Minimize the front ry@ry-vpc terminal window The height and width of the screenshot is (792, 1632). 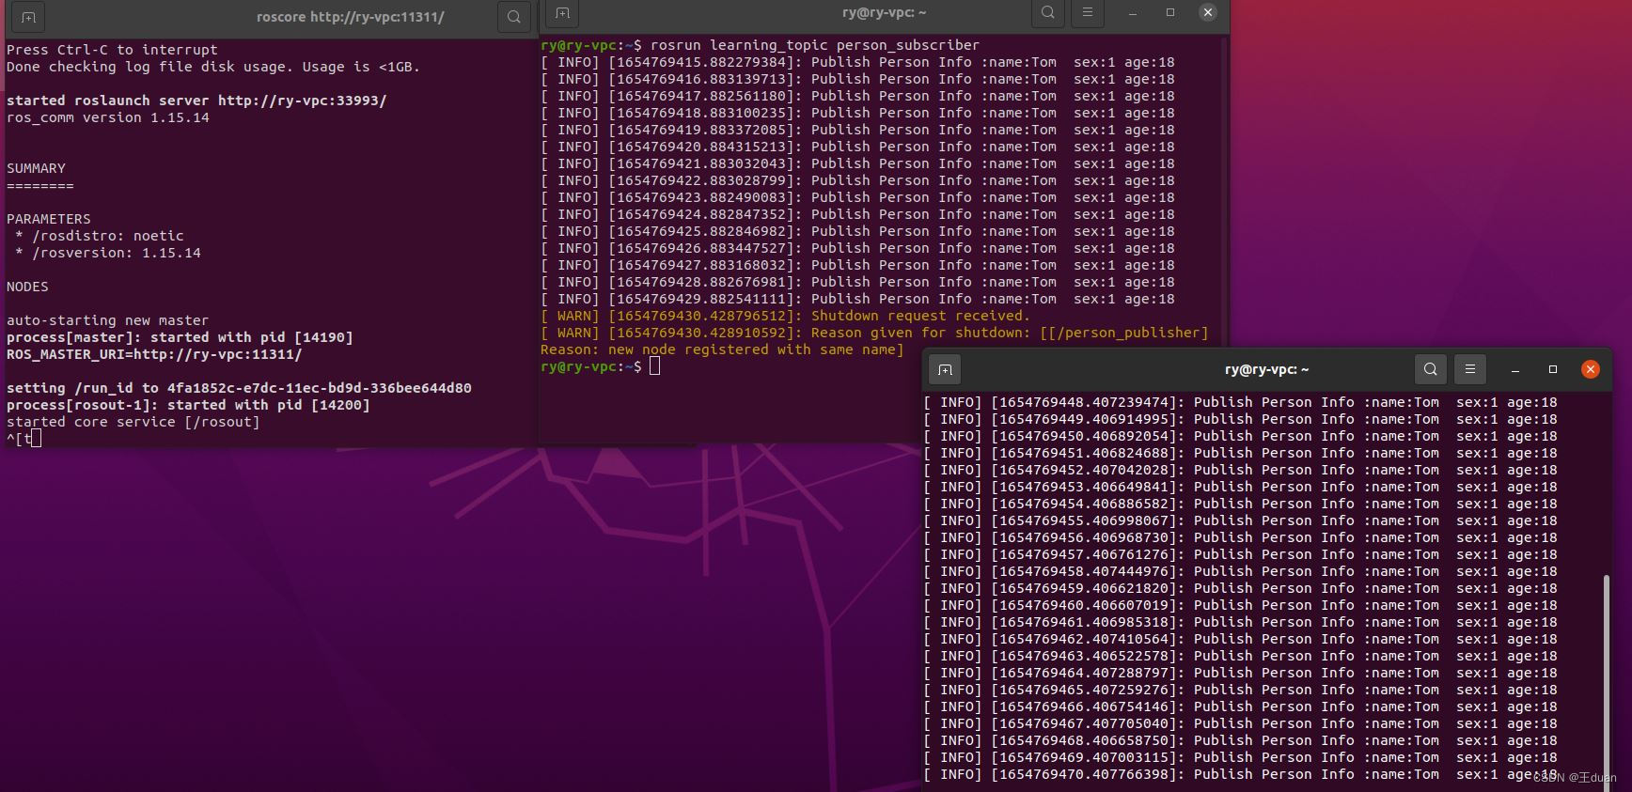[x=1515, y=370]
